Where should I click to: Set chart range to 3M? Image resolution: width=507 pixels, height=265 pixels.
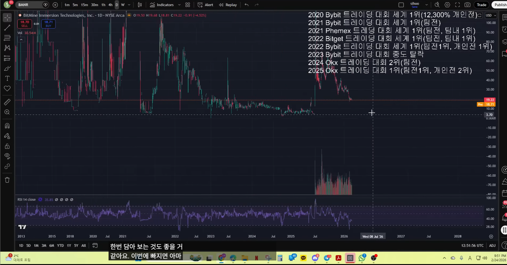tap(44, 245)
